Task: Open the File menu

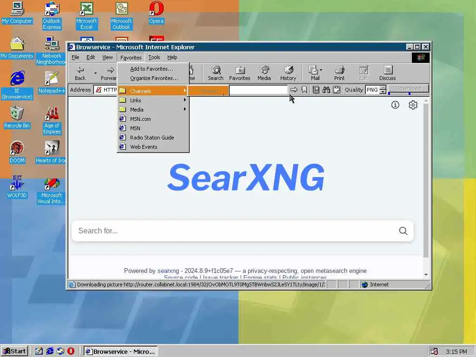Action: pyautogui.click(x=75, y=57)
